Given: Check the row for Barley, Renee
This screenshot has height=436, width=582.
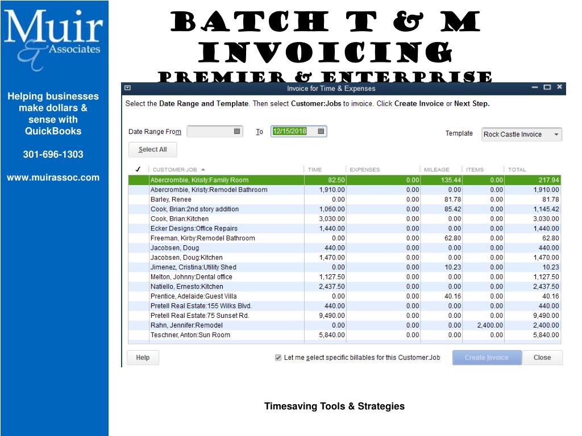Looking at the screenshot, I should [139, 199].
